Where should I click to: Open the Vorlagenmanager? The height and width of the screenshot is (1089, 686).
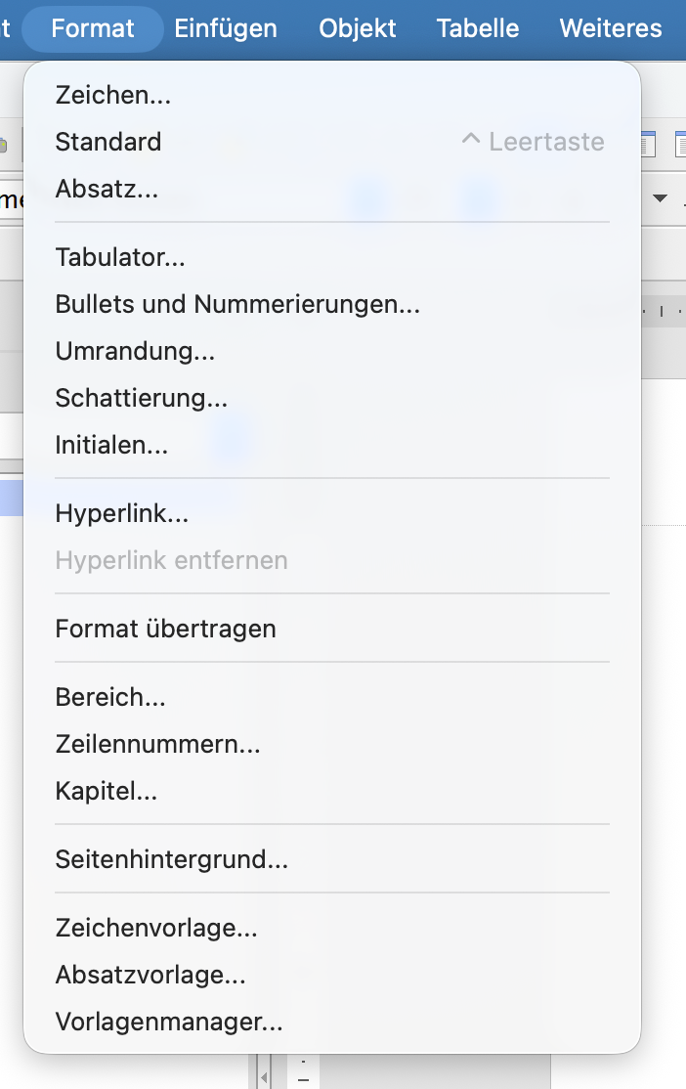[x=168, y=1022]
